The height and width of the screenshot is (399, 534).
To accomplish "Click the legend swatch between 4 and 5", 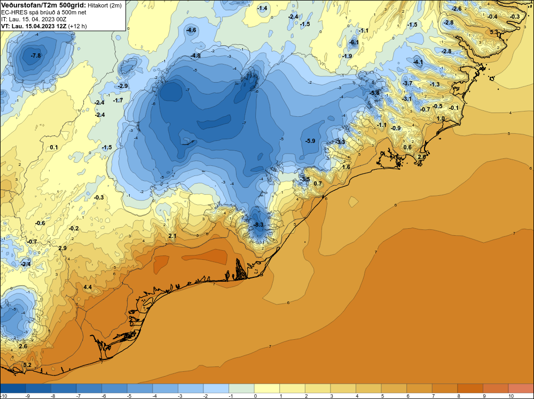I will 368,388.
